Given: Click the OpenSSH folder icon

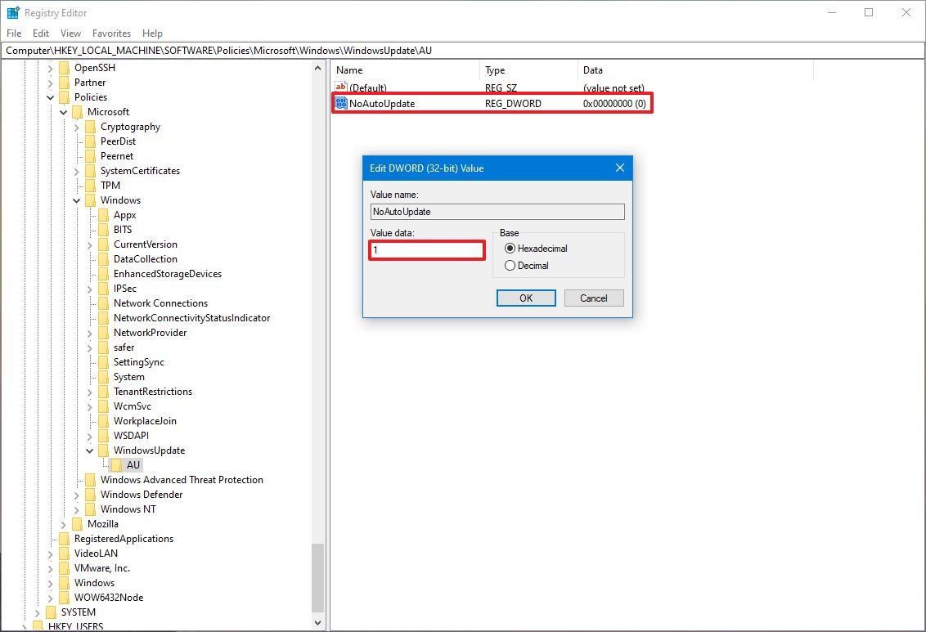Looking at the screenshot, I should click(x=65, y=68).
